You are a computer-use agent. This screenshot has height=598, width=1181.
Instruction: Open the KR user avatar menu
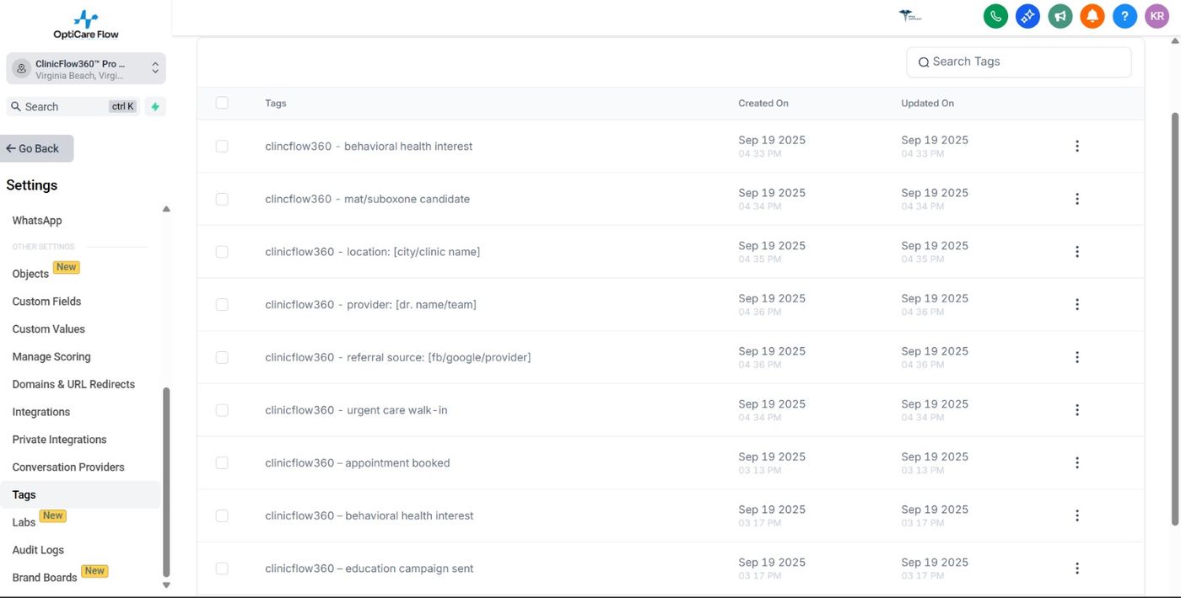pos(1157,16)
